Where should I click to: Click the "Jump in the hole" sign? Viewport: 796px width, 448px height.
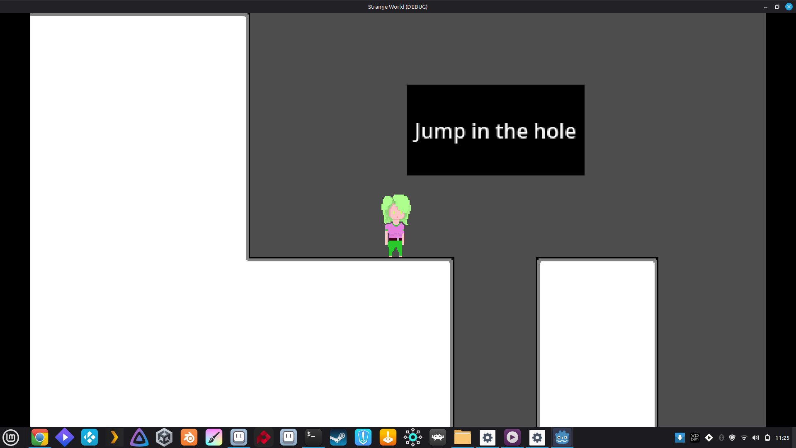point(495,130)
